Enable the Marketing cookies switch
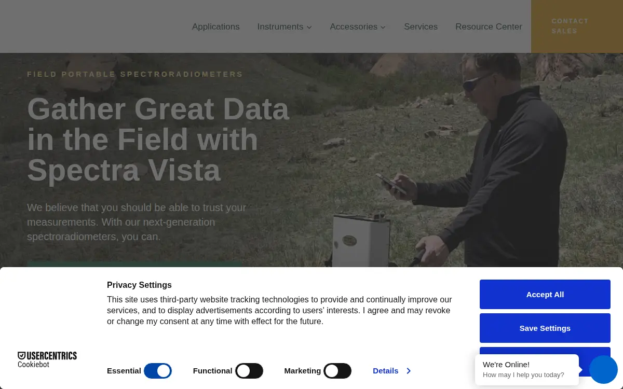623x389 pixels. tap(337, 371)
